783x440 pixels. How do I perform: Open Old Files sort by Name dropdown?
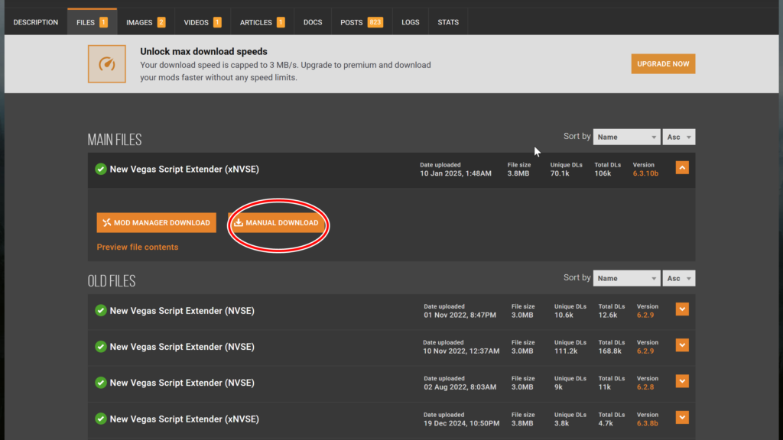coord(625,279)
